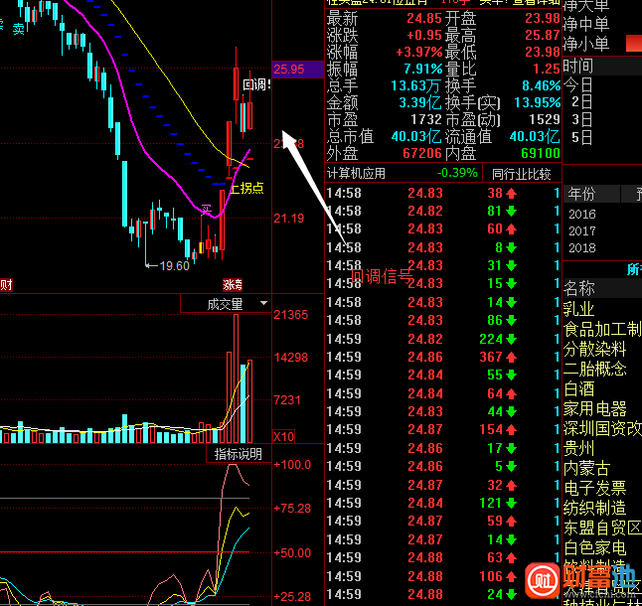This screenshot has height=606, width=642.
Task: Click the 涨幅 value +3.97%
Action: [x=418, y=53]
